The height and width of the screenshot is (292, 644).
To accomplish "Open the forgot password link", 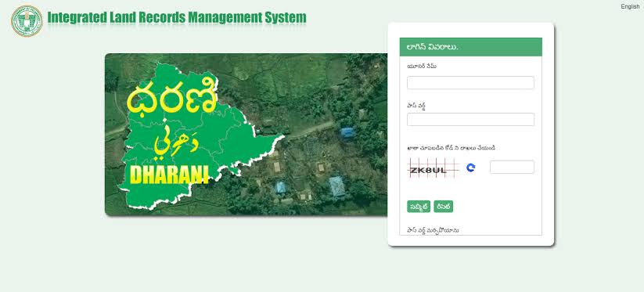I will click(433, 230).
